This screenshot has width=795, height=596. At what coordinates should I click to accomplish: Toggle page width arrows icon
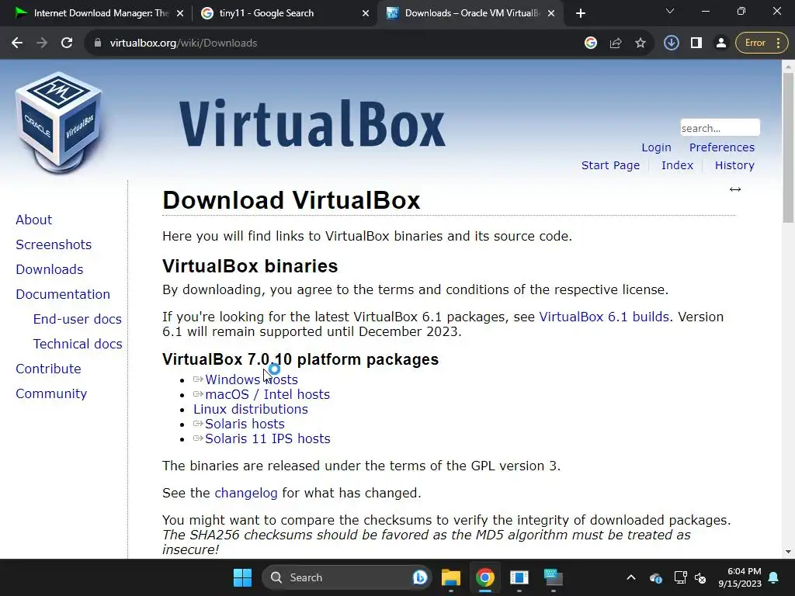pos(735,189)
